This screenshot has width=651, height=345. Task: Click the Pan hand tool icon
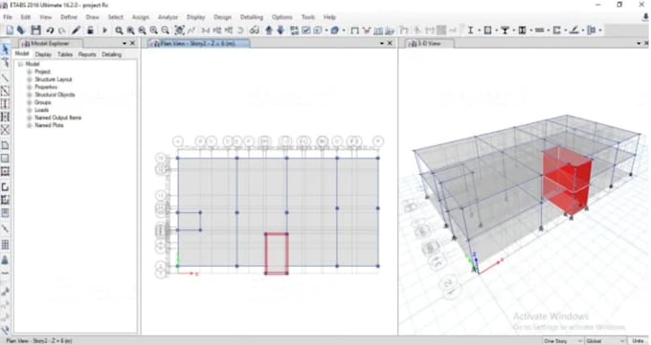tap(179, 31)
